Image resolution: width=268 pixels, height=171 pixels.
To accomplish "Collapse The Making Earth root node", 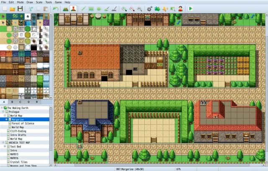I will (x=2, y=108).
